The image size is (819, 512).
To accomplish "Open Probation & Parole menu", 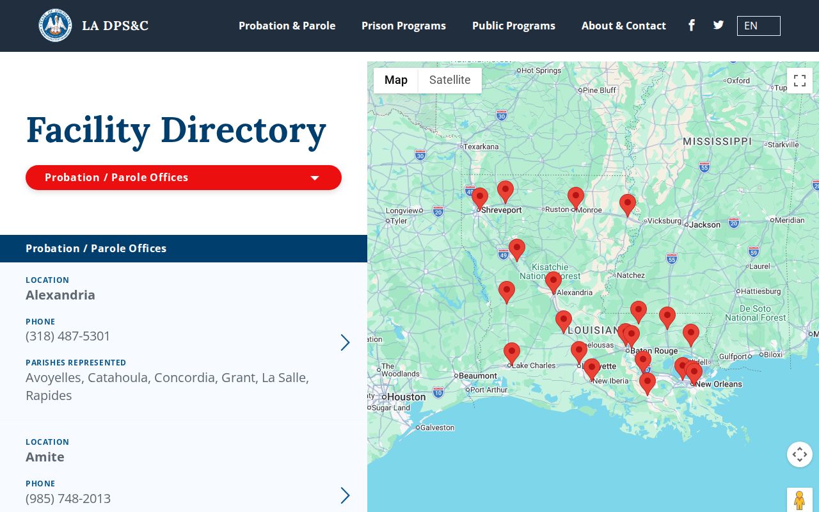I will (287, 26).
